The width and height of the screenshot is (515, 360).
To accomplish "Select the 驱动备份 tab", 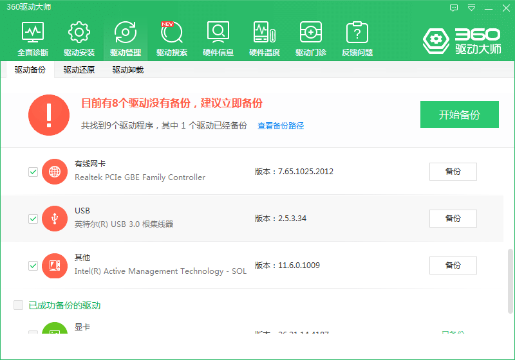I will pyautogui.click(x=30, y=70).
